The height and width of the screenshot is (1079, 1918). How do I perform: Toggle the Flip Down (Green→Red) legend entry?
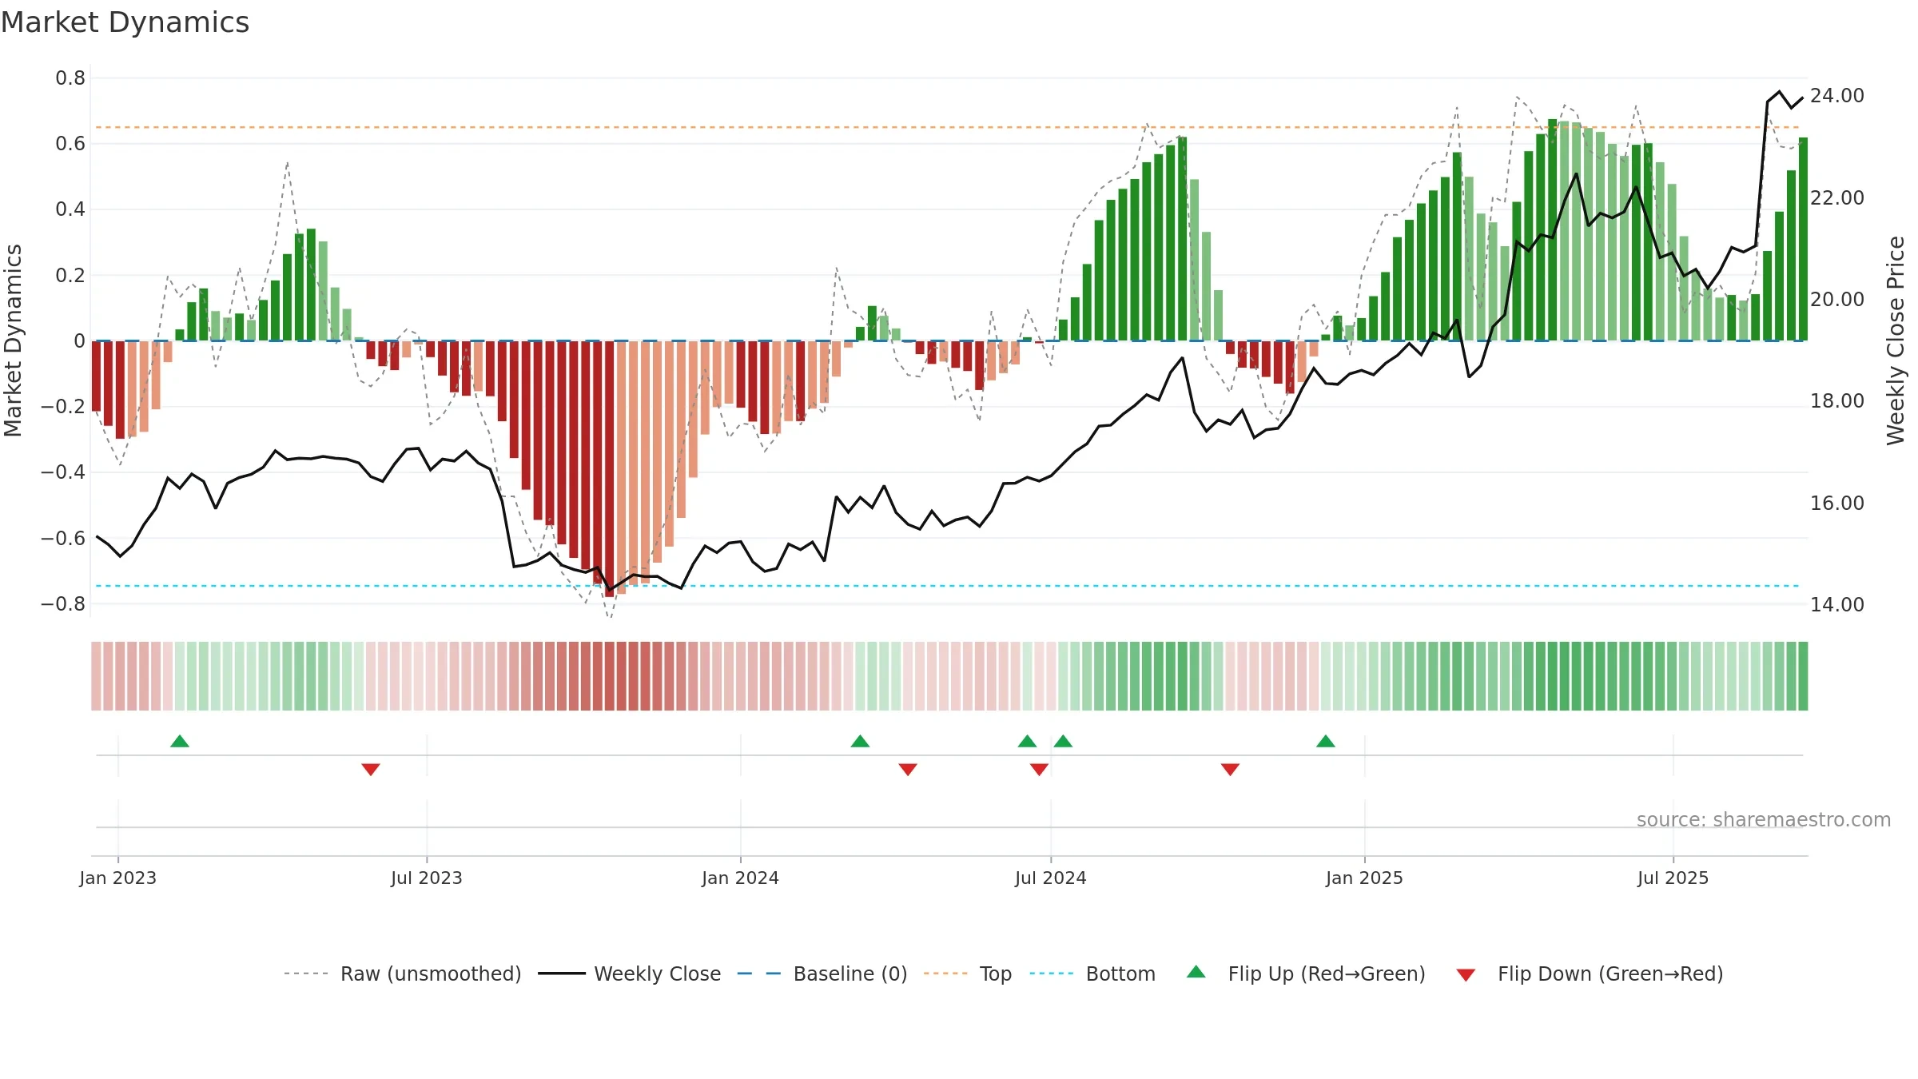coord(1590,973)
